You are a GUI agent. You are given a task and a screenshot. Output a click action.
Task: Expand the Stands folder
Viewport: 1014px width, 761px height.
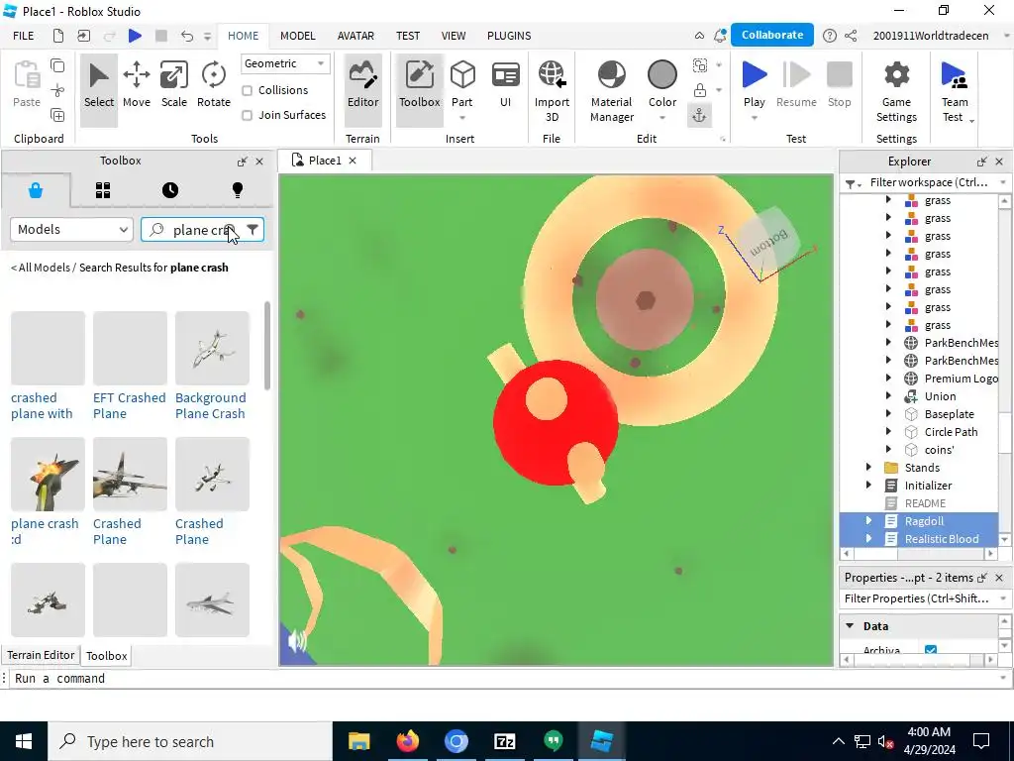click(869, 468)
